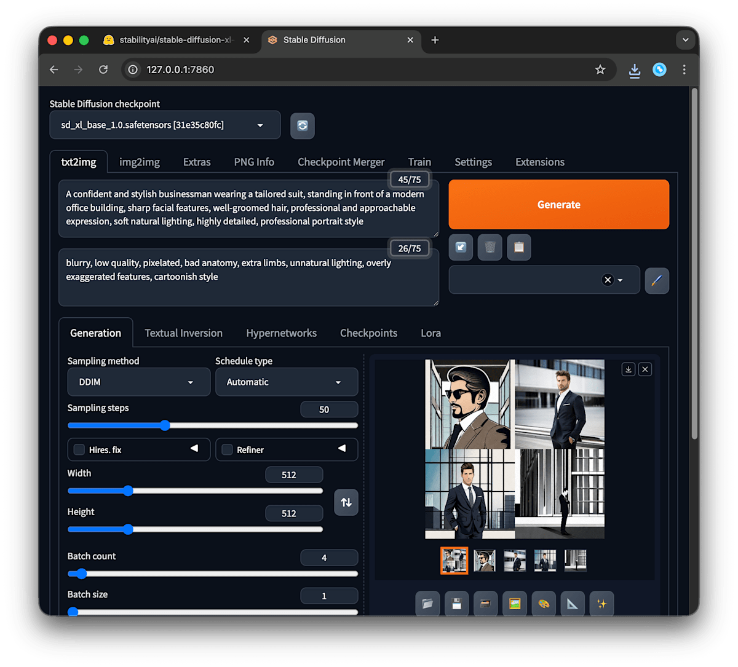Close the Stable Diffusion browser tab

(x=410, y=40)
